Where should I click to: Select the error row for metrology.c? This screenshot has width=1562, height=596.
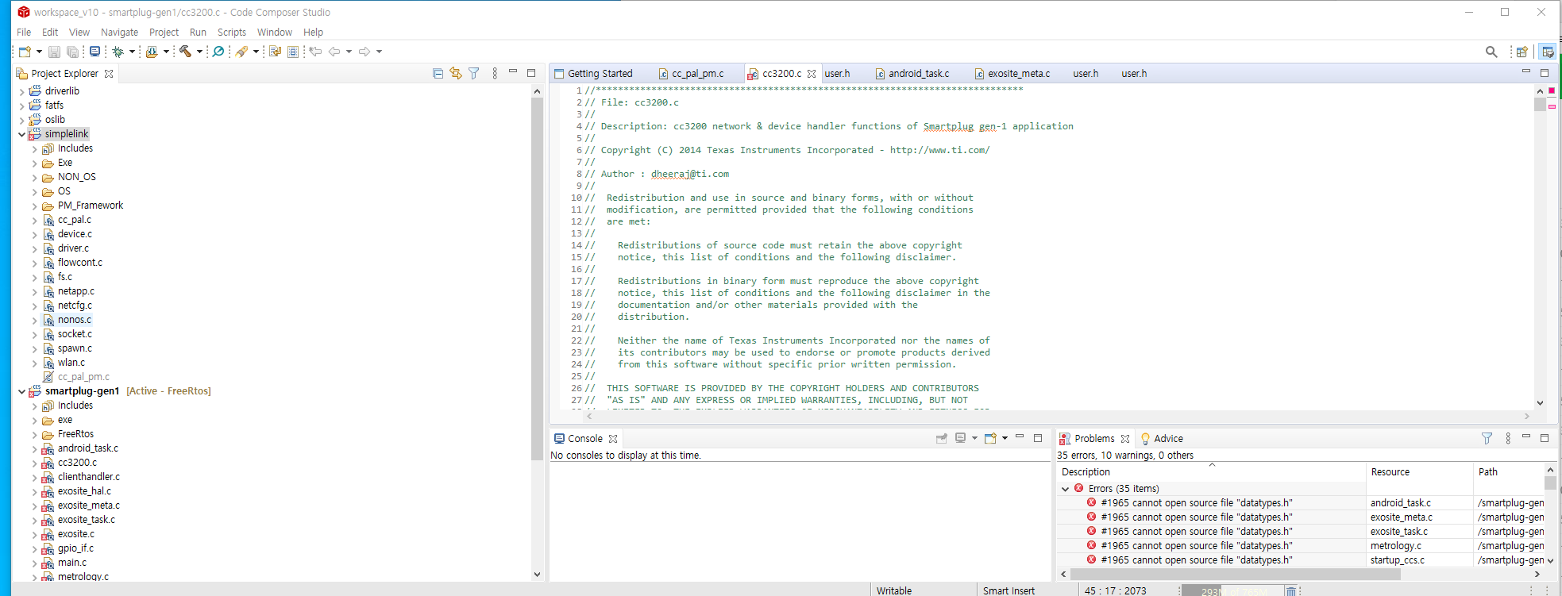[x=1301, y=546]
